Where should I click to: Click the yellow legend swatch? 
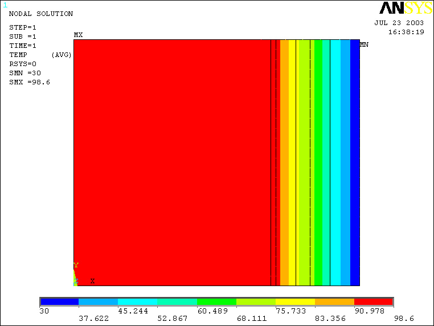click(x=296, y=301)
